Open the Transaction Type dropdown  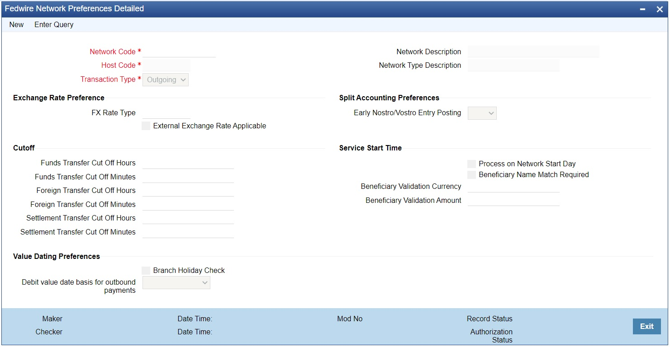coord(166,80)
